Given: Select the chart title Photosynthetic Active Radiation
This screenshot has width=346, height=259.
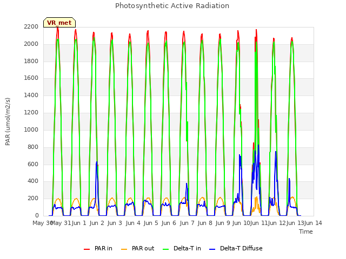Looking at the screenshot, I should pyautogui.click(x=172, y=6).
